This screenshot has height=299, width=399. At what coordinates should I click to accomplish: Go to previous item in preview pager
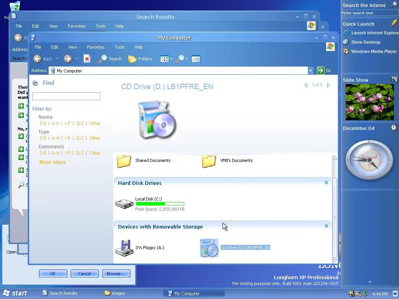click(x=306, y=85)
